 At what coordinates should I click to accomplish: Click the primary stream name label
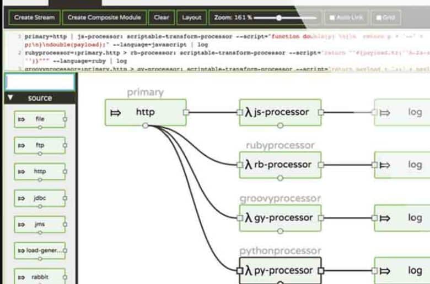click(x=146, y=92)
